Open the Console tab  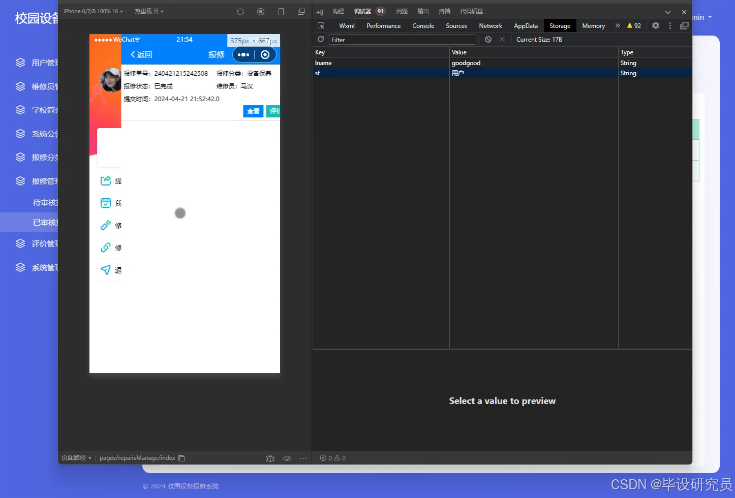coord(423,26)
